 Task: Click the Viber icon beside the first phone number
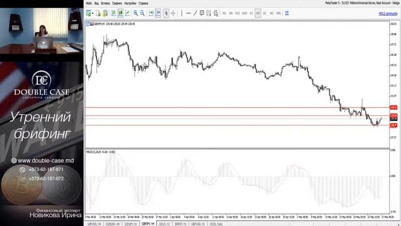pos(23,169)
